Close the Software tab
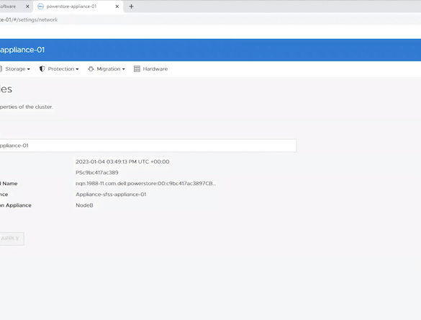421x320 pixels. click(27, 6)
